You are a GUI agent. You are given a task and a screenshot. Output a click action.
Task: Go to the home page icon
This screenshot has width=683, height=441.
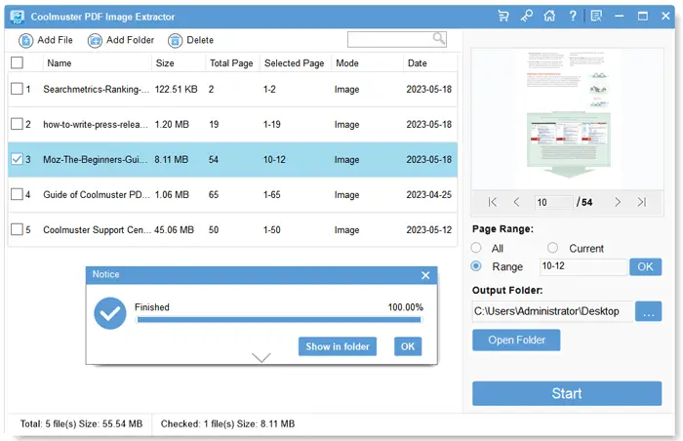pos(549,17)
